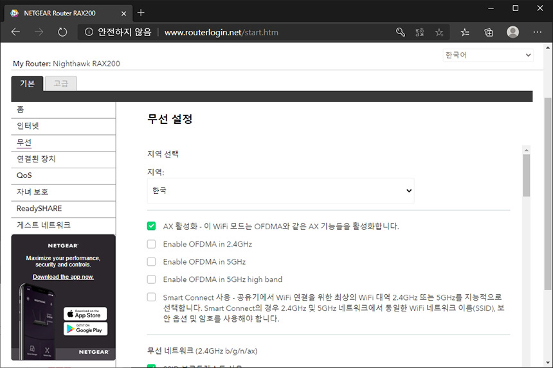Click the translate page icon

420,32
